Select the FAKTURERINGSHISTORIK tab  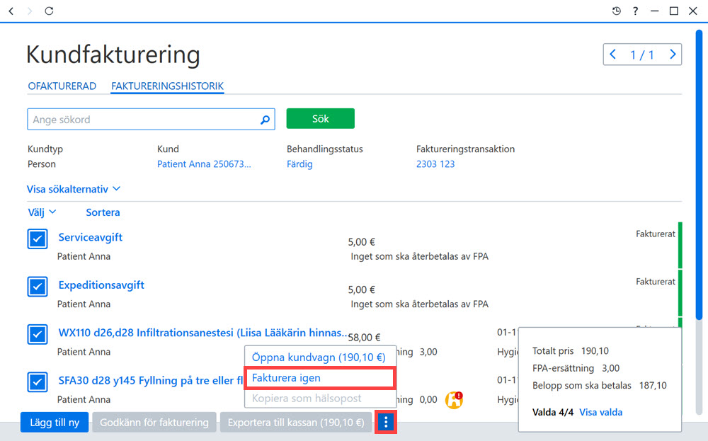[168, 86]
